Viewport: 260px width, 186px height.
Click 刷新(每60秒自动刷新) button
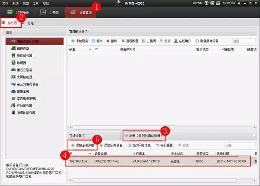(x=144, y=136)
